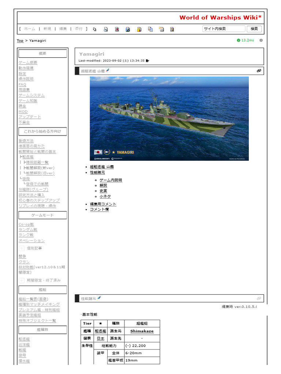Click the 22,200 HP value cell
This screenshot has width=281, height=374.
[x=142, y=346]
